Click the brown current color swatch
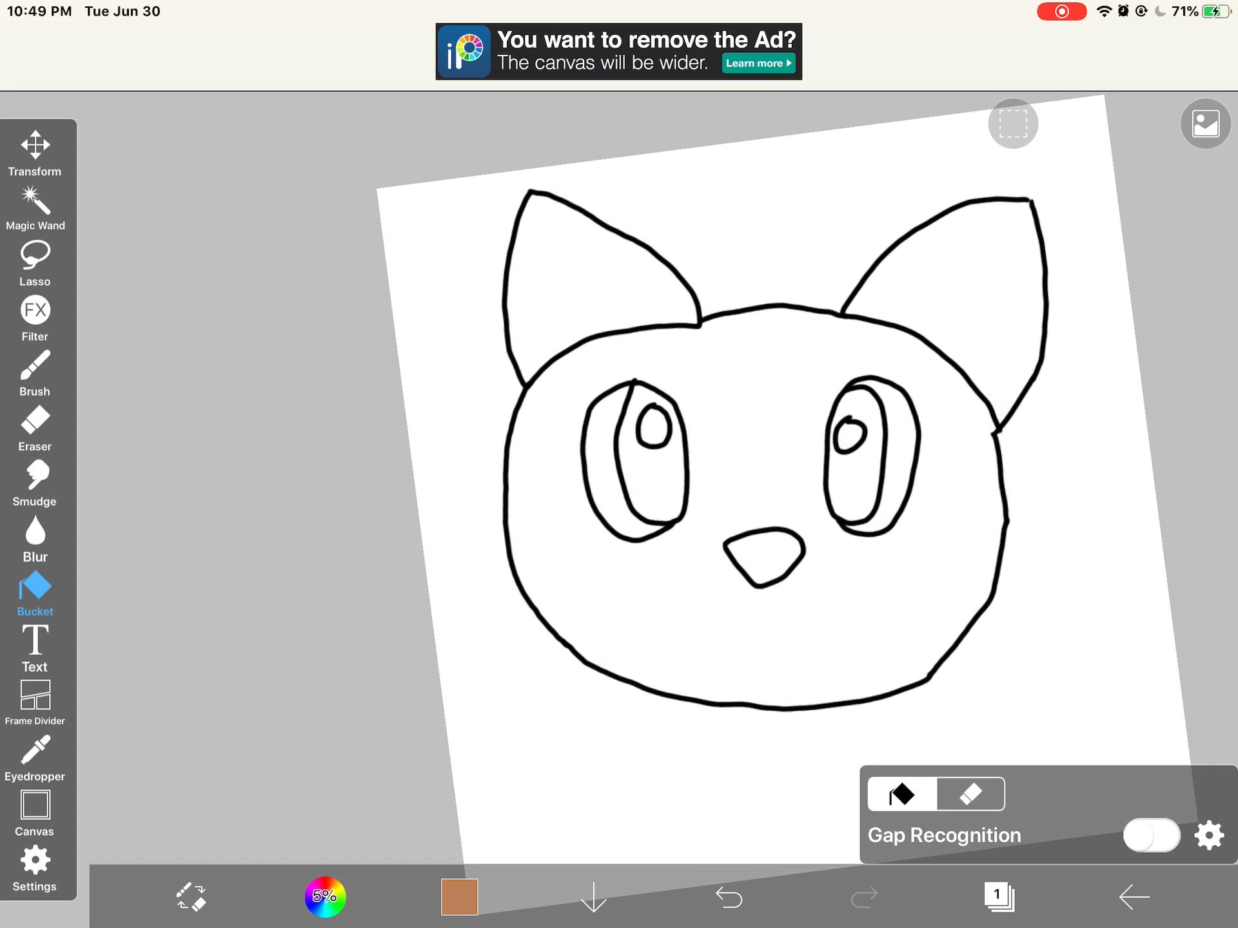This screenshot has height=928, width=1238. tap(459, 896)
